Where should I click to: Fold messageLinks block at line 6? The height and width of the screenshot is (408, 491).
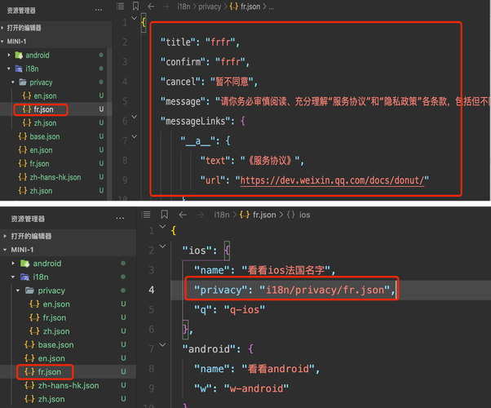point(134,117)
